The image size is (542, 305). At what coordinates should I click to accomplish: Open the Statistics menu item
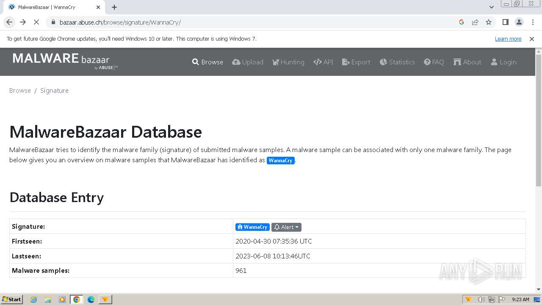pos(397,62)
